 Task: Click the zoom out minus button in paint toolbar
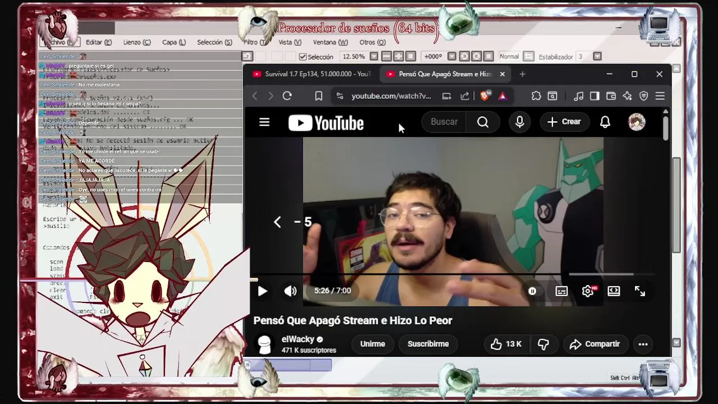(386, 57)
